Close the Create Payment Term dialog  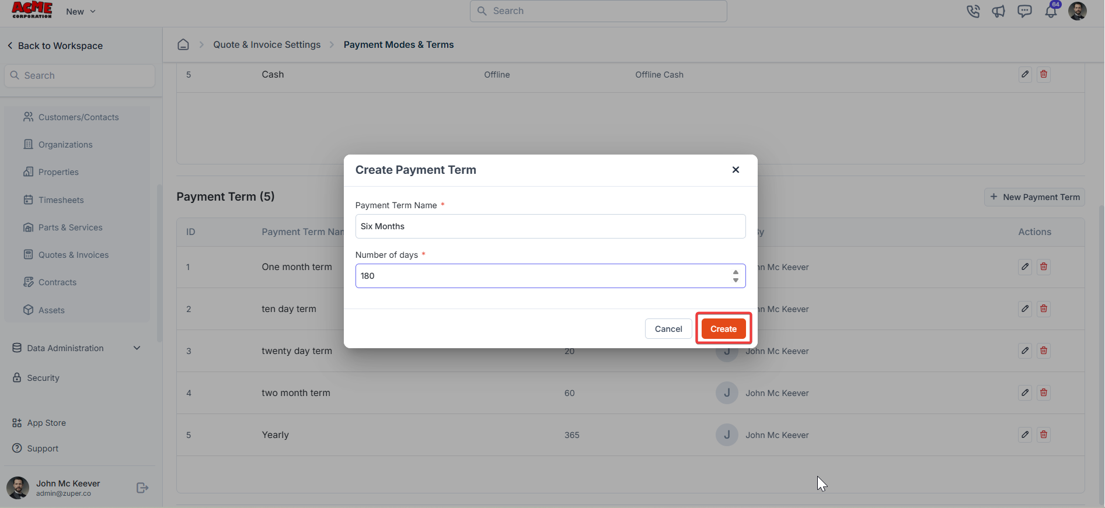pos(735,170)
